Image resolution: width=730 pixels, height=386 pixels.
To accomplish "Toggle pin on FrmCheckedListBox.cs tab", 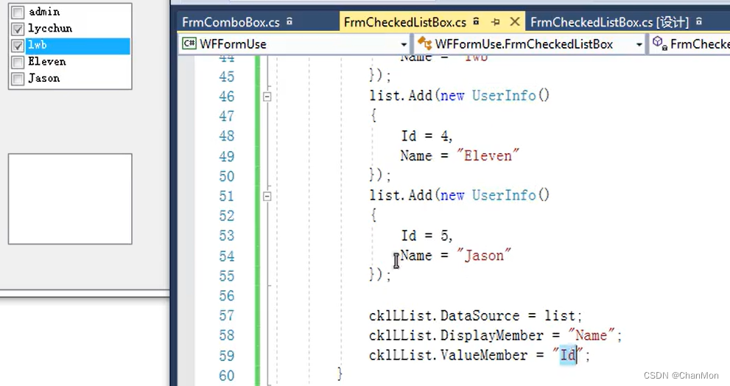I will pos(495,22).
